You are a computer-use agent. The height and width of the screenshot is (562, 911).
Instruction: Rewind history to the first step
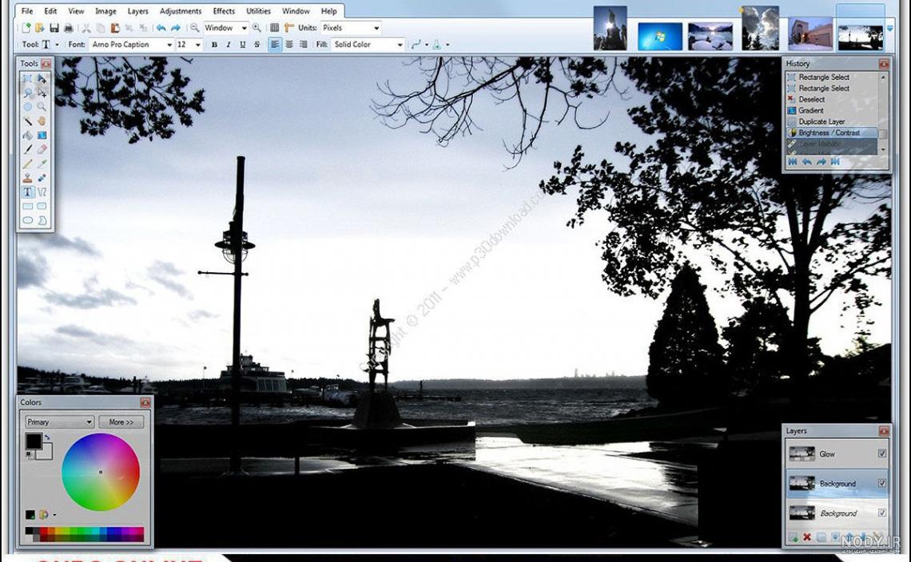click(793, 162)
